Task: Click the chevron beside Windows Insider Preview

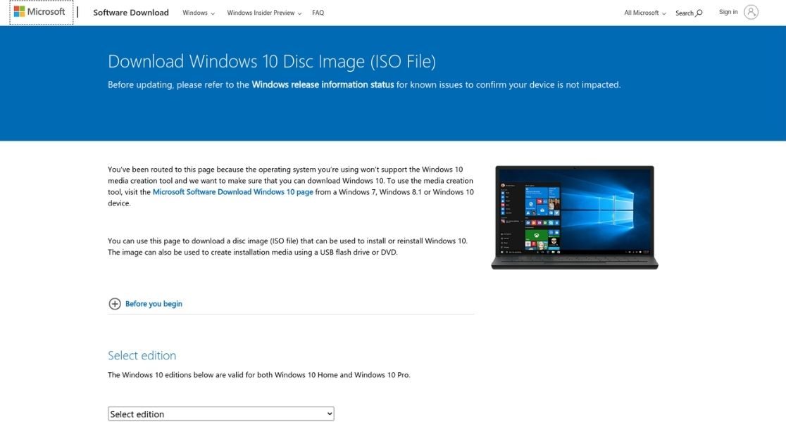Action: point(299,13)
